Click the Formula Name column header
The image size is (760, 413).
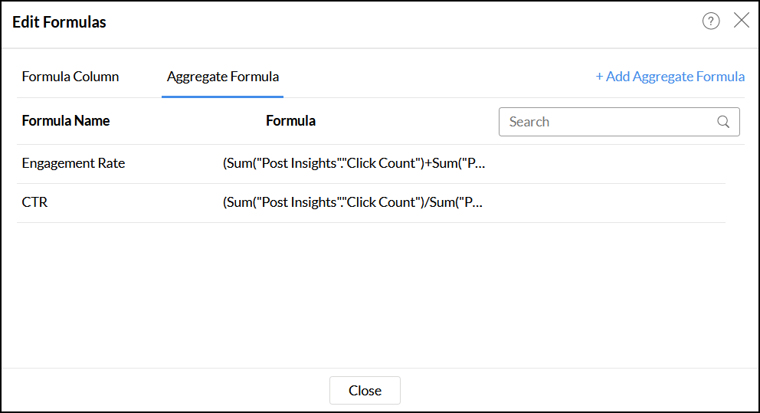tap(66, 121)
